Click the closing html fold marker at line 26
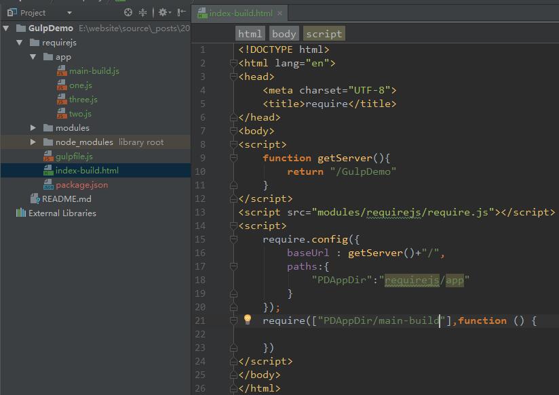559x395 pixels. click(x=233, y=388)
